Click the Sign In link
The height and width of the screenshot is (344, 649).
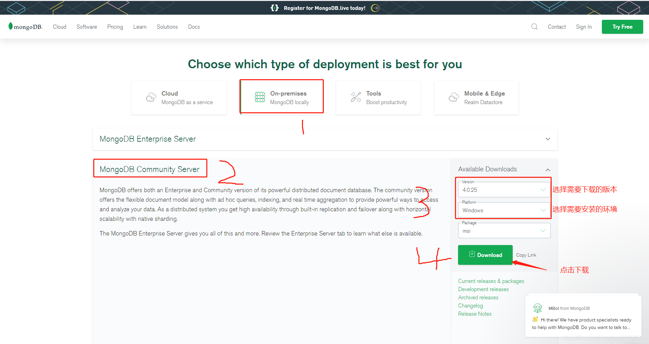point(584,27)
